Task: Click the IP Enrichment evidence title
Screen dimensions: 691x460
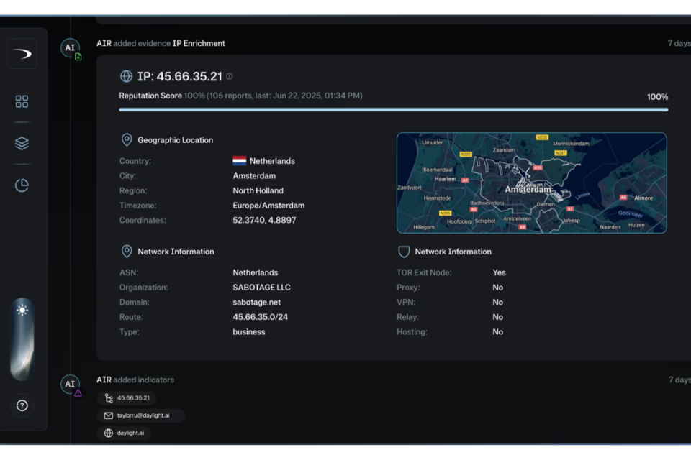Action: (199, 44)
